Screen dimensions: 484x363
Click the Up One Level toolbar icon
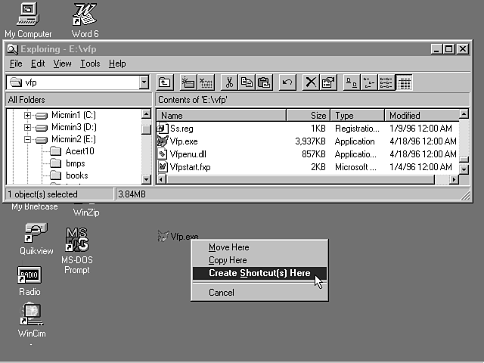click(164, 82)
